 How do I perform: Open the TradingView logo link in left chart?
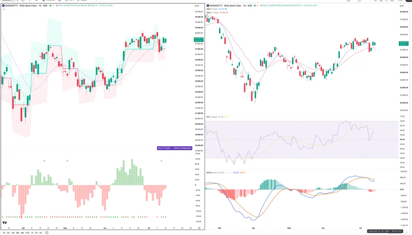[5, 223]
